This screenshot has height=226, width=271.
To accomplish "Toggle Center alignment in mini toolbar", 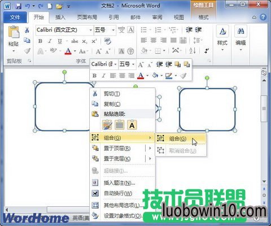I will coord(122,76).
